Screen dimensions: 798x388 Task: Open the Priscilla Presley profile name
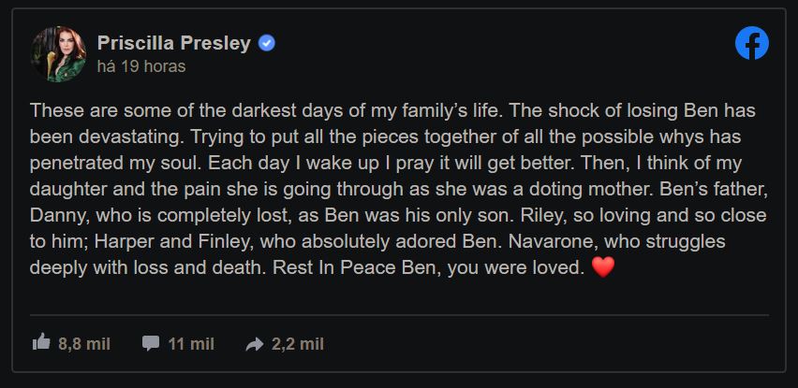[x=175, y=44]
